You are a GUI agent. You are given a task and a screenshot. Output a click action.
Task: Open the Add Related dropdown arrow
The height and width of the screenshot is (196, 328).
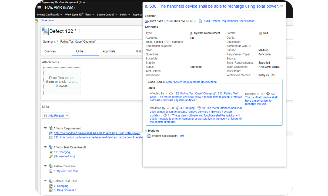coord(67,115)
